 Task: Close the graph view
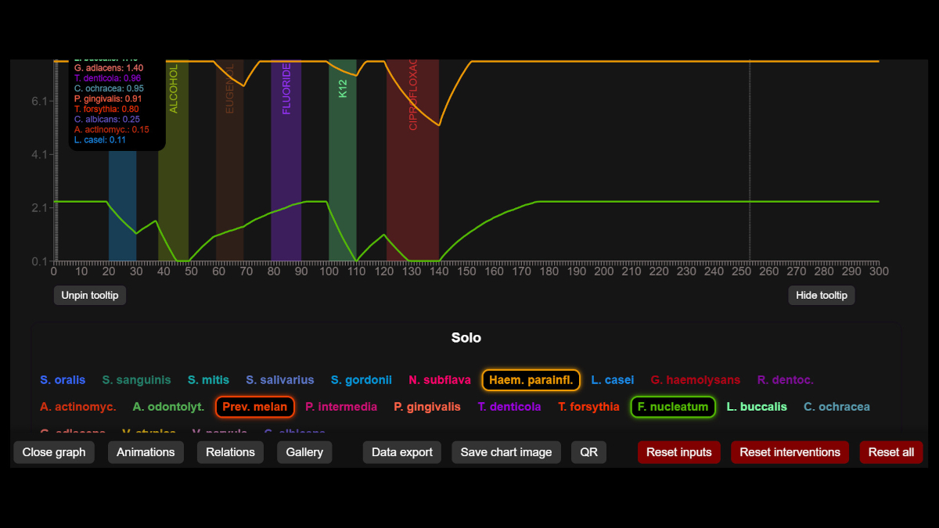tap(54, 452)
